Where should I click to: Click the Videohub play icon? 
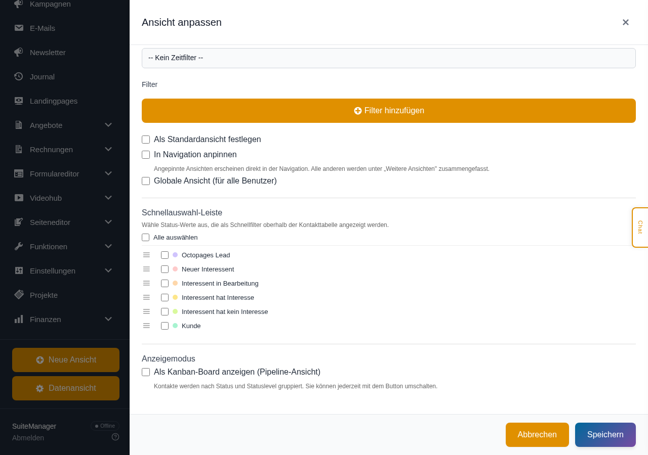[19, 198]
